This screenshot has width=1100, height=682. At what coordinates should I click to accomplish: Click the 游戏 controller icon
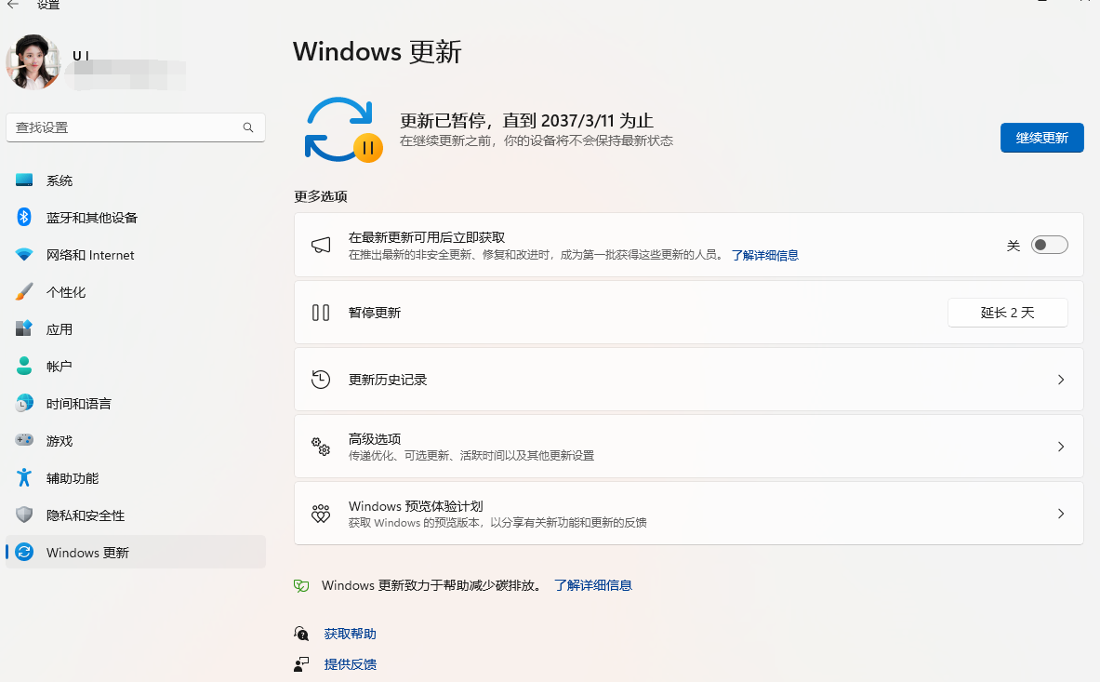(x=24, y=440)
